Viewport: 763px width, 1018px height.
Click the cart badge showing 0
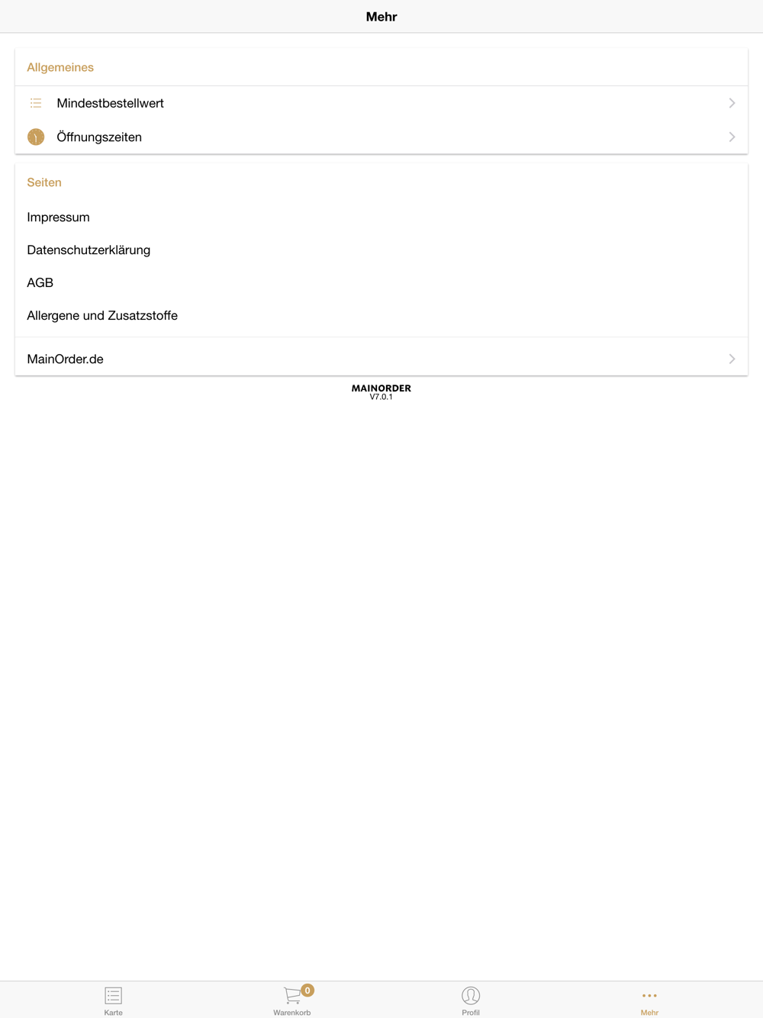[x=307, y=991]
